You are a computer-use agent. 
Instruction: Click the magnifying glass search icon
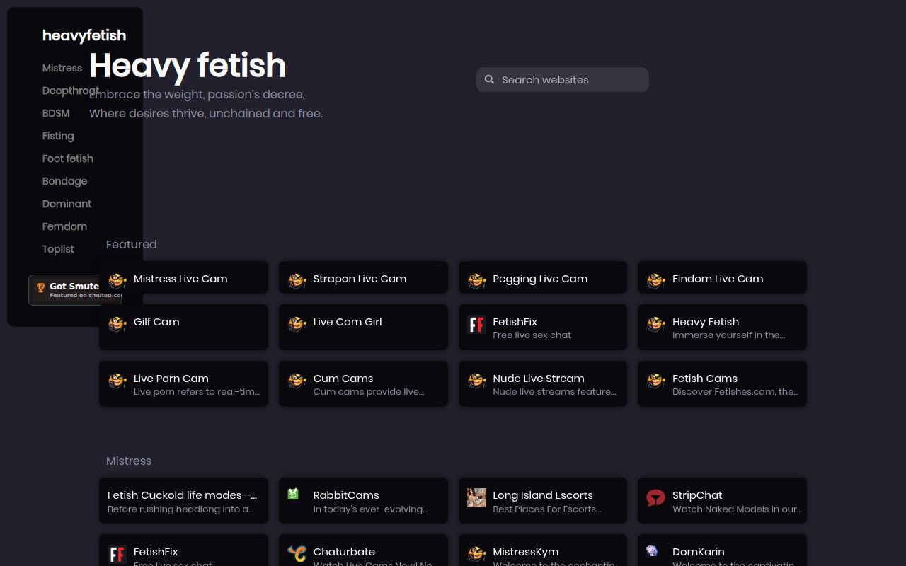(490, 80)
